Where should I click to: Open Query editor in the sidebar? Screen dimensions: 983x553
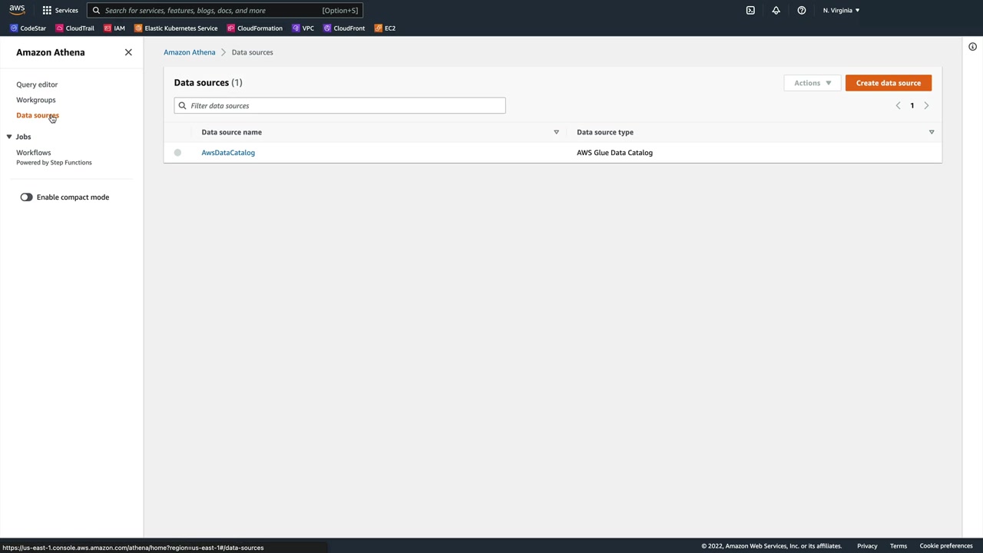tap(37, 84)
